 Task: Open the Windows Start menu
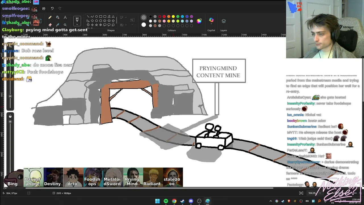pos(158,201)
